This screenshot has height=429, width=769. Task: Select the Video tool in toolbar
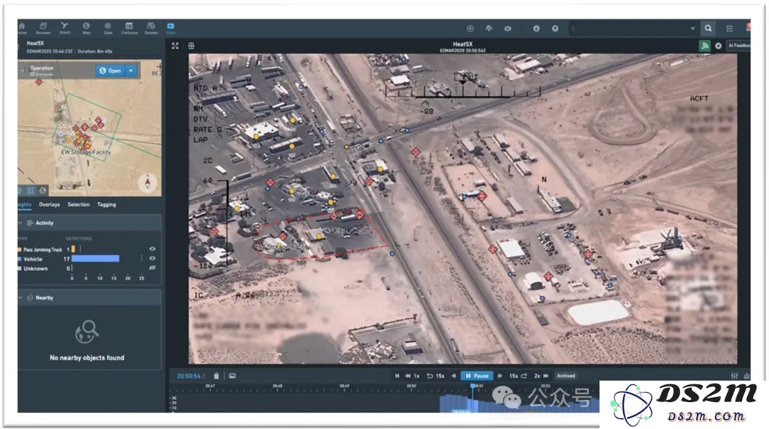[171, 28]
